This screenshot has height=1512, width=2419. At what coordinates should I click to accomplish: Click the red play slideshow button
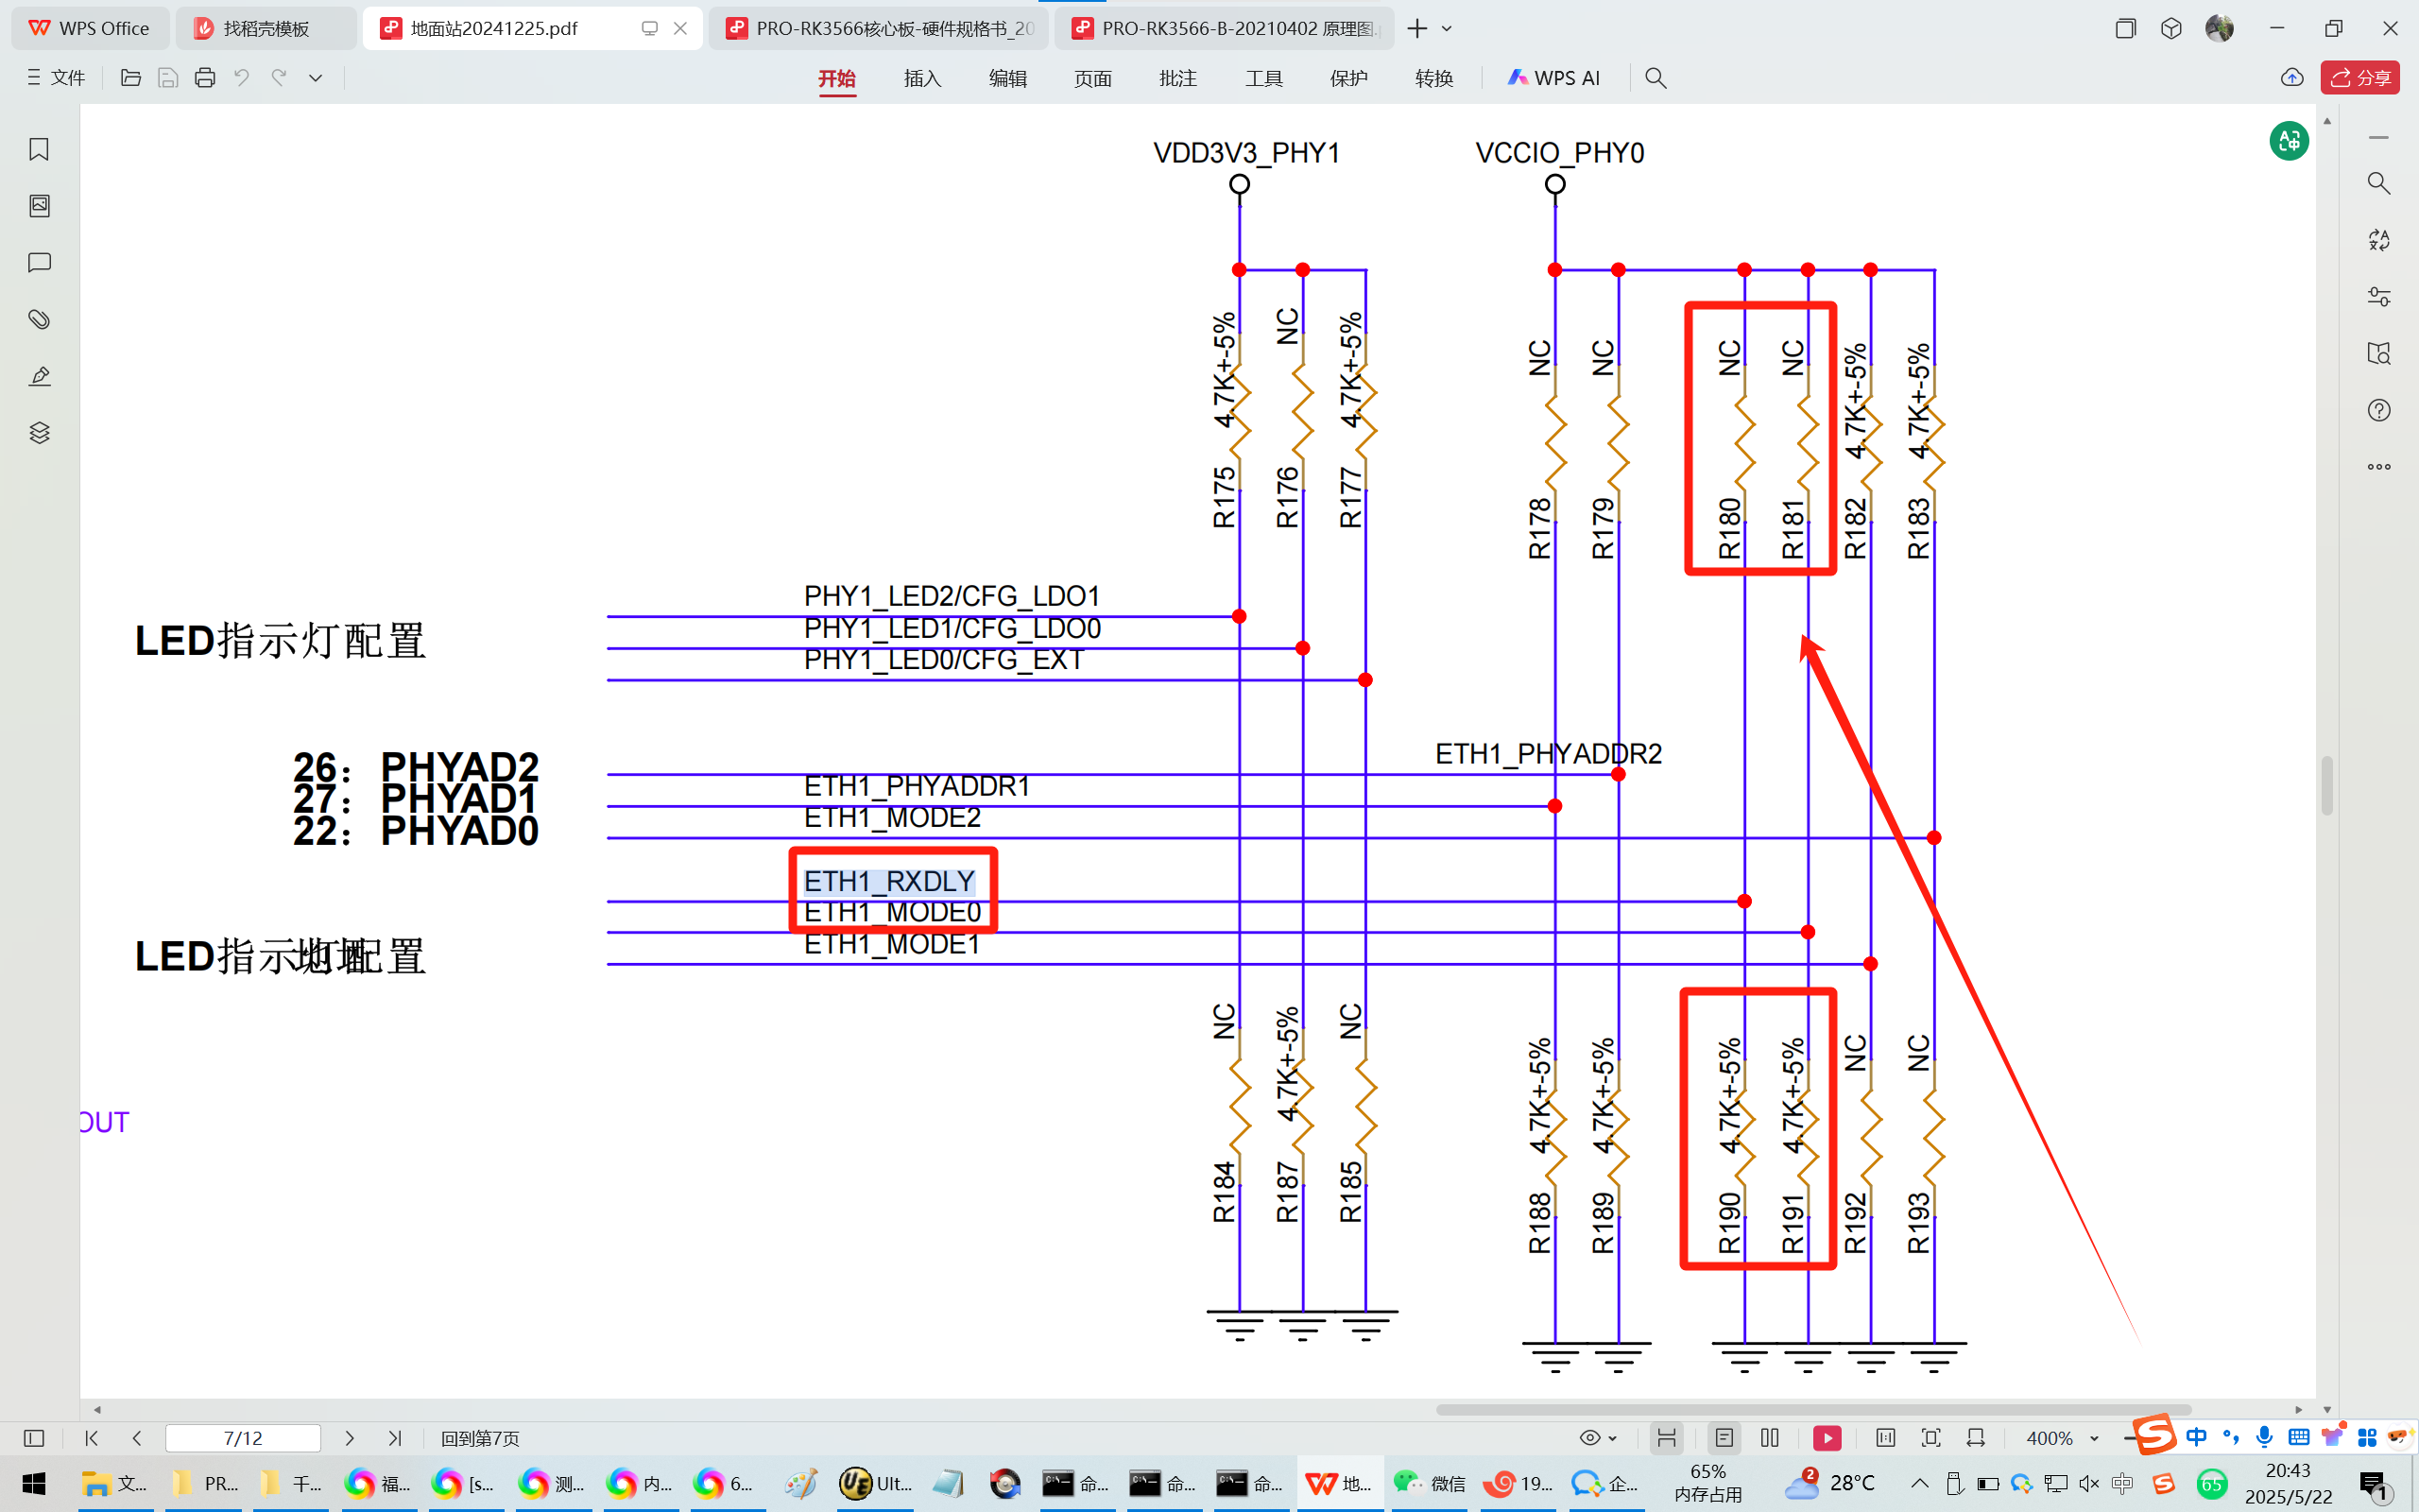coord(1827,1438)
